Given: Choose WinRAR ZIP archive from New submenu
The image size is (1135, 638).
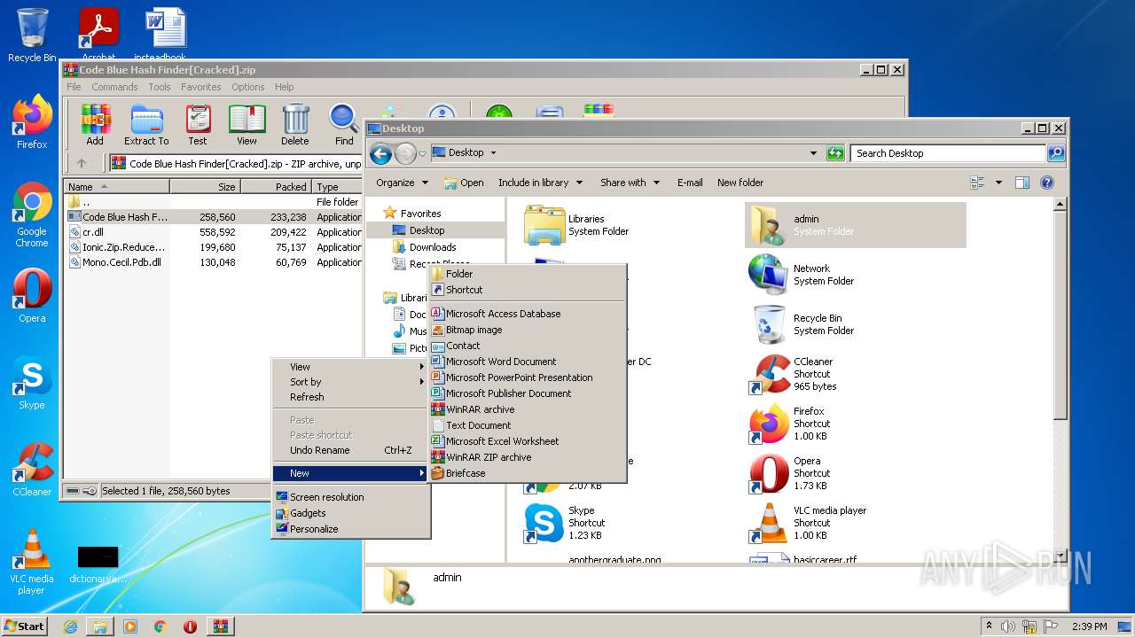Looking at the screenshot, I should click(528, 457).
